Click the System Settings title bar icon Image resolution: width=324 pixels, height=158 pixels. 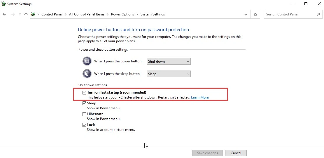pyautogui.click(x=3, y=4)
